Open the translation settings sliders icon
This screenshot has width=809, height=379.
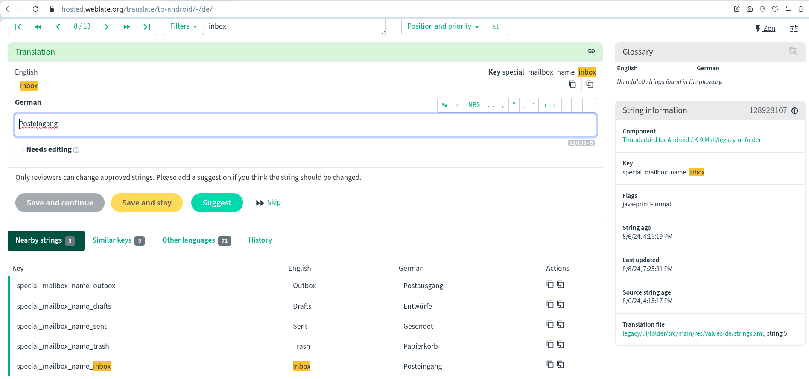coord(794,29)
